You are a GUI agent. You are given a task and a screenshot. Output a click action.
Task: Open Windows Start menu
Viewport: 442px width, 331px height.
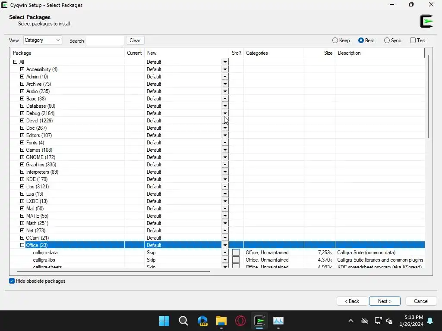pos(164,321)
